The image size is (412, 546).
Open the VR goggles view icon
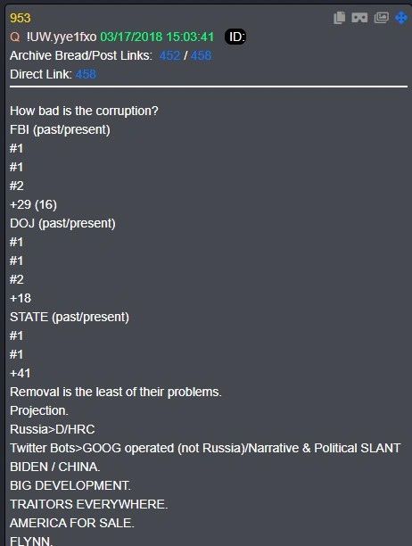[x=359, y=18]
